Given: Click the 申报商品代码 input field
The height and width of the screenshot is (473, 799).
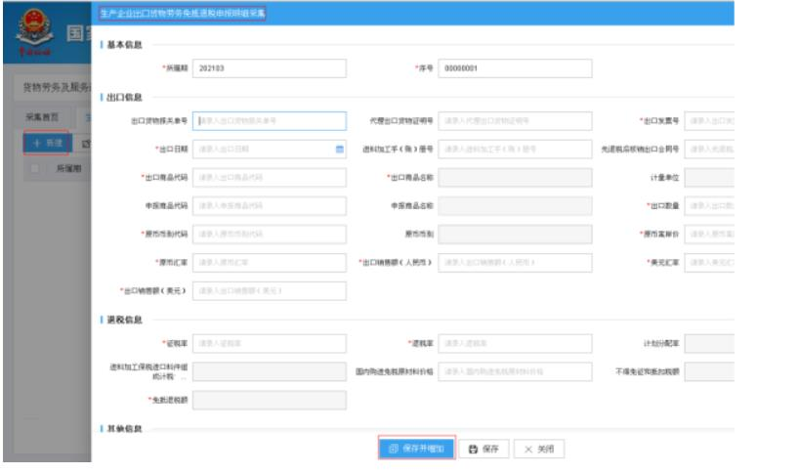Looking at the screenshot, I should (270, 206).
